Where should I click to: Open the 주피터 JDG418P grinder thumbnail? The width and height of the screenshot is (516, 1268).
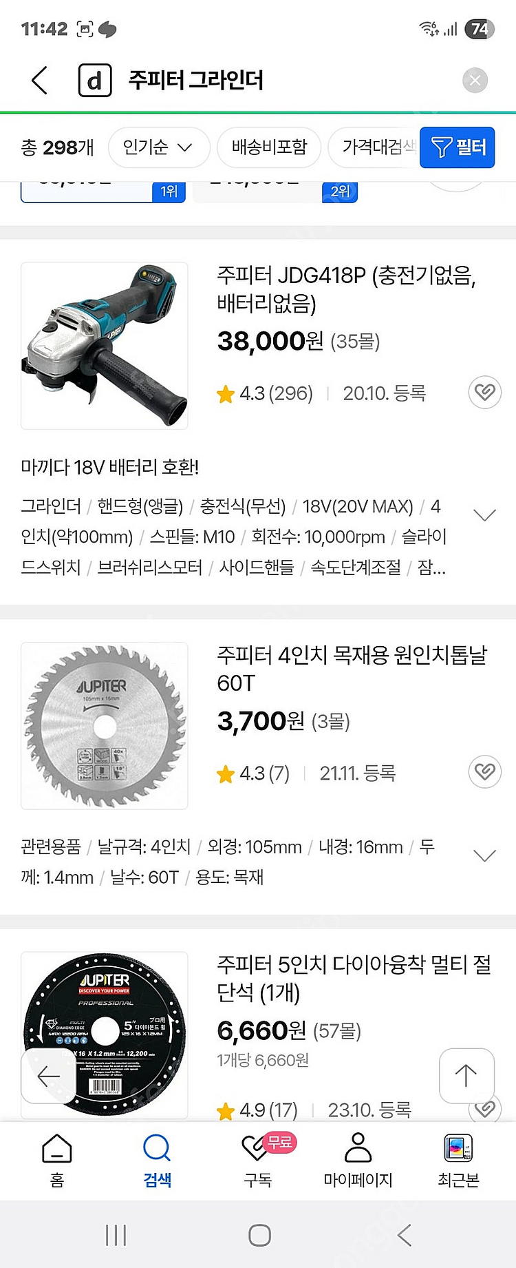(105, 346)
